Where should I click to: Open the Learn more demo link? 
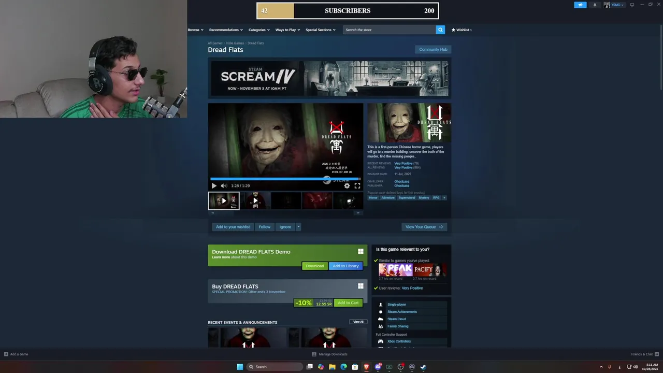[x=221, y=257]
